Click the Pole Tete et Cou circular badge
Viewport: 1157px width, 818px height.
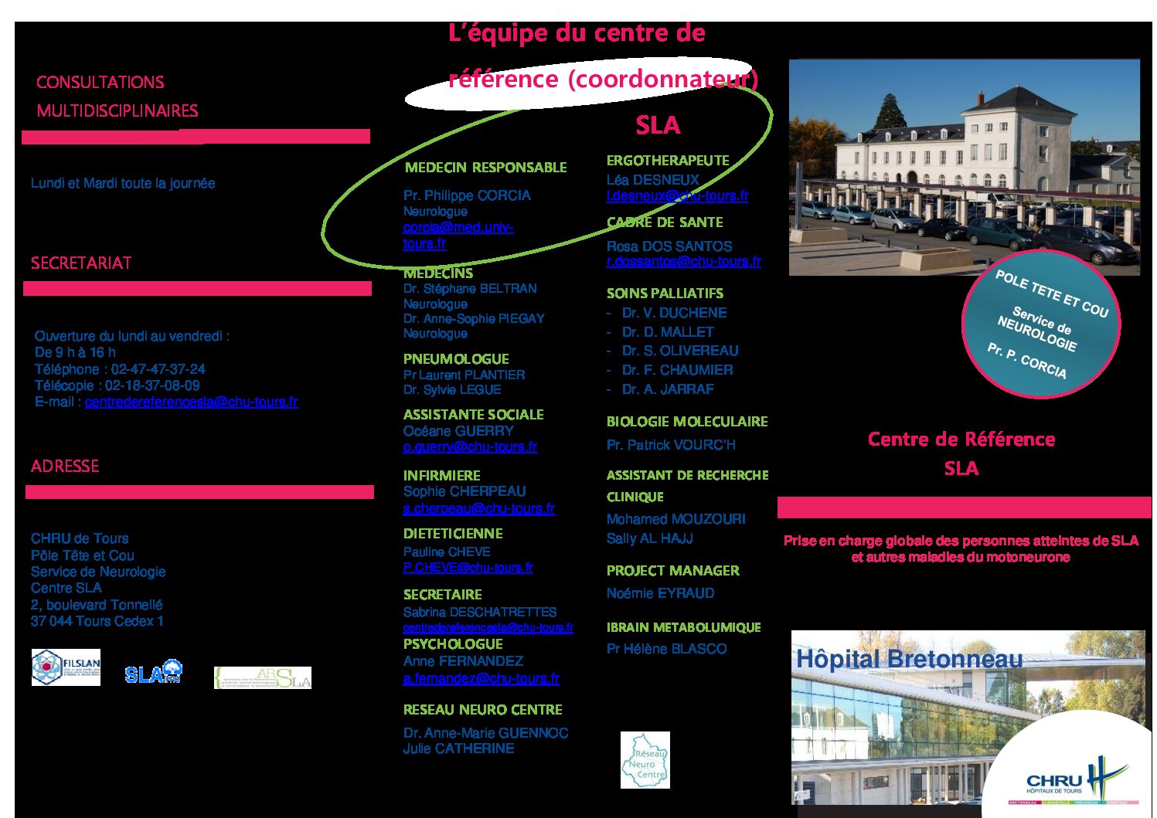pyautogui.click(x=1040, y=324)
